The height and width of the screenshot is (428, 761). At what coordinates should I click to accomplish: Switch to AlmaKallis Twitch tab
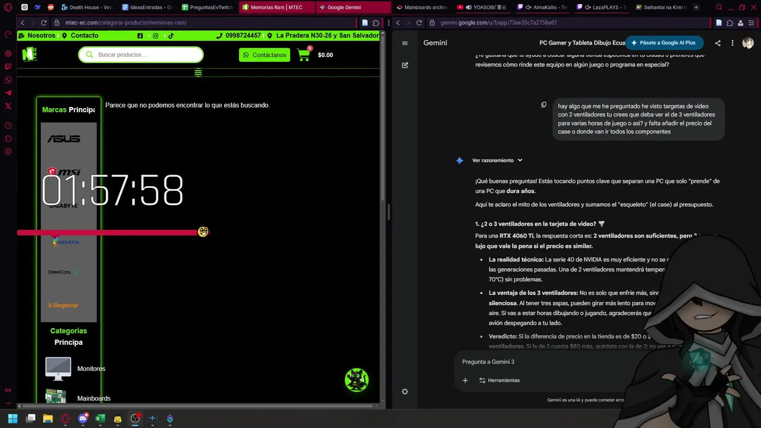(x=542, y=7)
